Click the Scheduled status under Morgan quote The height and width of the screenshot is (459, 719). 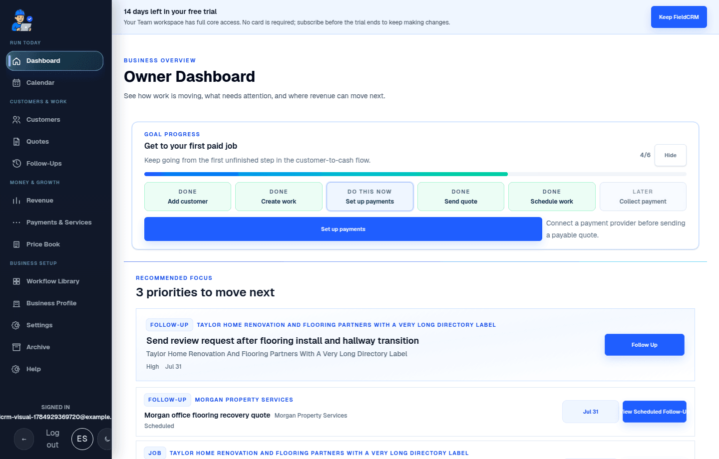(159, 426)
